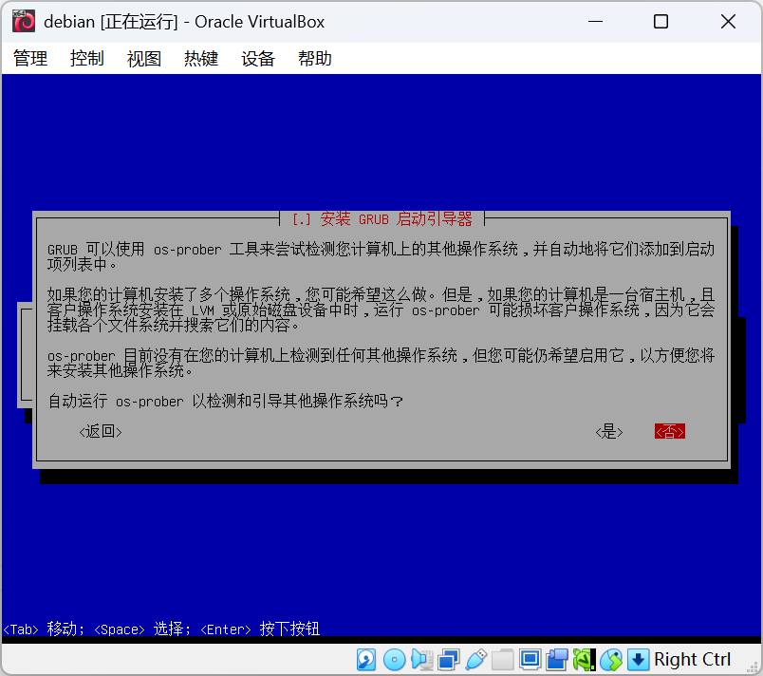Choose <是> to run os-prober
The width and height of the screenshot is (763, 676).
tap(609, 432)
